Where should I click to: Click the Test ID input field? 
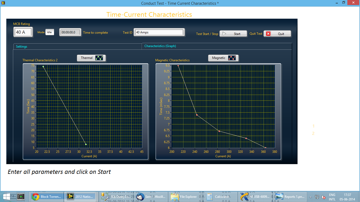[x=159, y=32]
